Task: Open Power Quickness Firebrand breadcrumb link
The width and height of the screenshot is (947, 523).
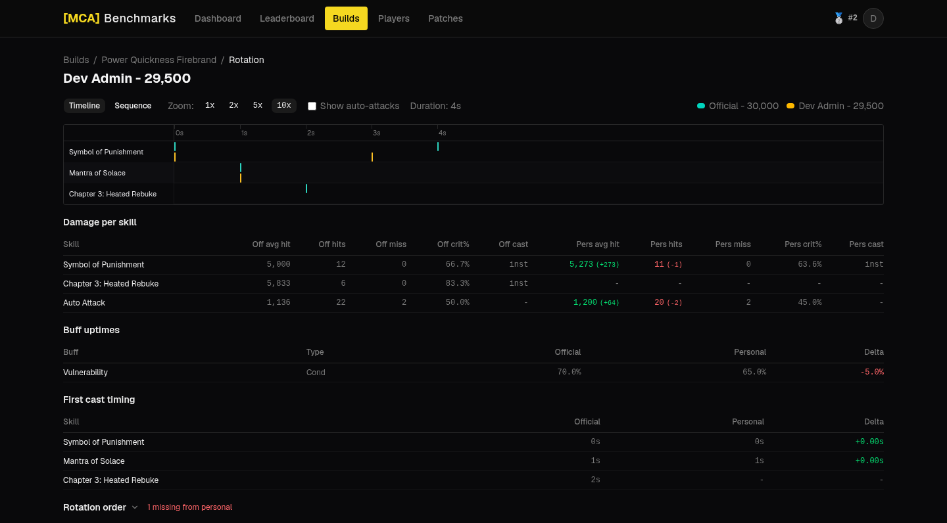Action: tap(158, 60)
